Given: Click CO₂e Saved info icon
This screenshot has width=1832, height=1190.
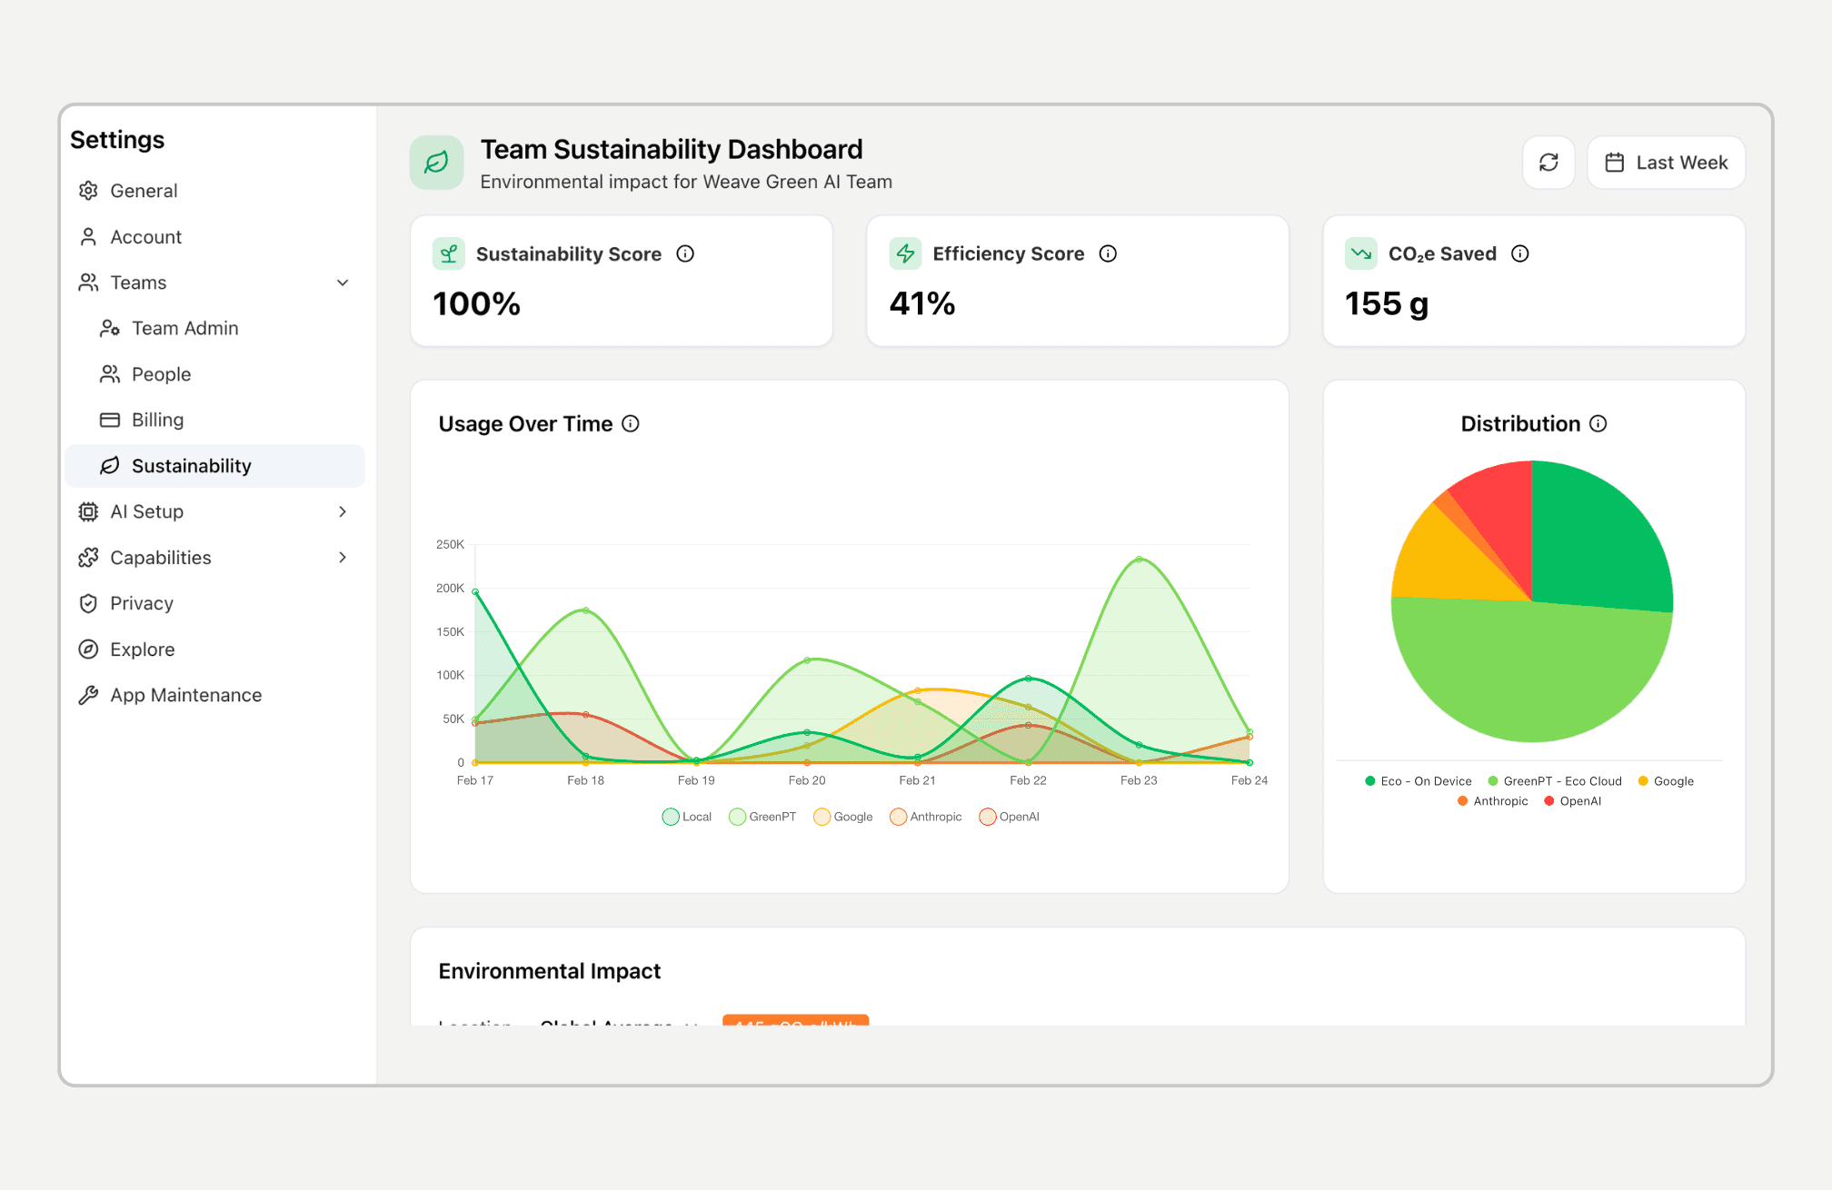Looking at the screenshot, I should click(x=1520, y=254).
